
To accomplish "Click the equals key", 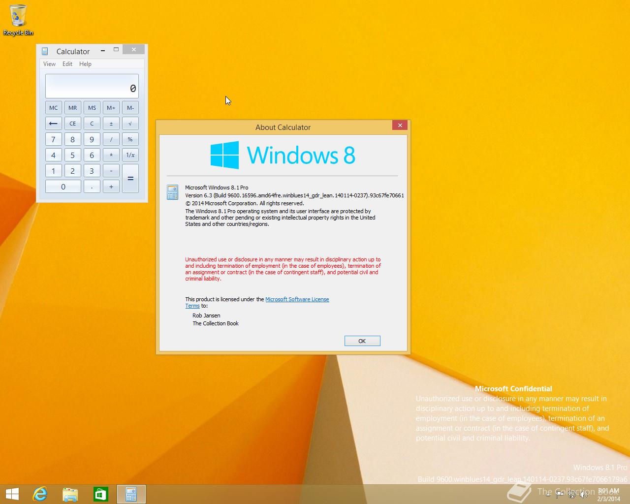I will (130, 179).
